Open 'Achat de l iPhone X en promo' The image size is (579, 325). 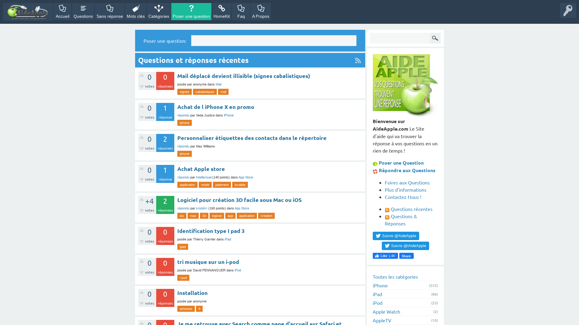[x=216, y=107]
